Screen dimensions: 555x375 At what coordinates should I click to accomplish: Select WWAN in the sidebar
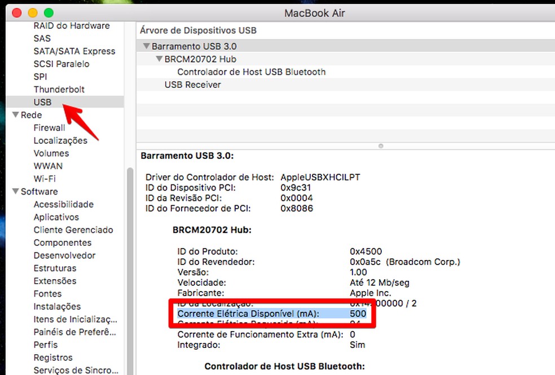coord(49,166)
